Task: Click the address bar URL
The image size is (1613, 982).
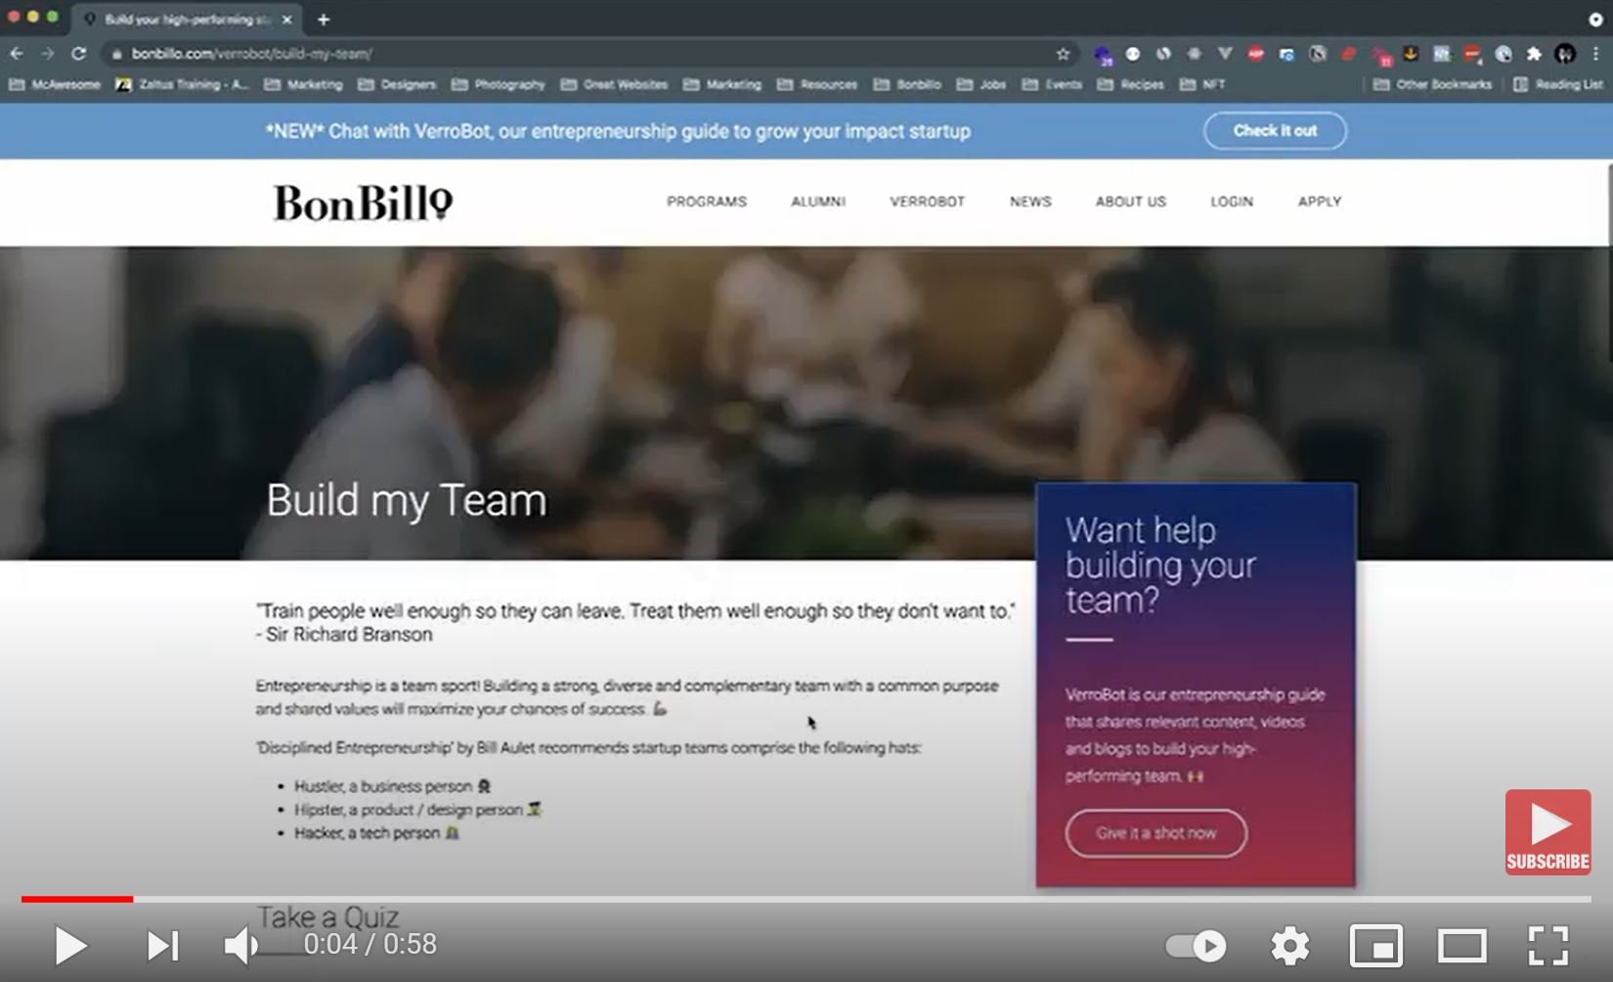Action: pyautogui.click(x=252, y=54)
